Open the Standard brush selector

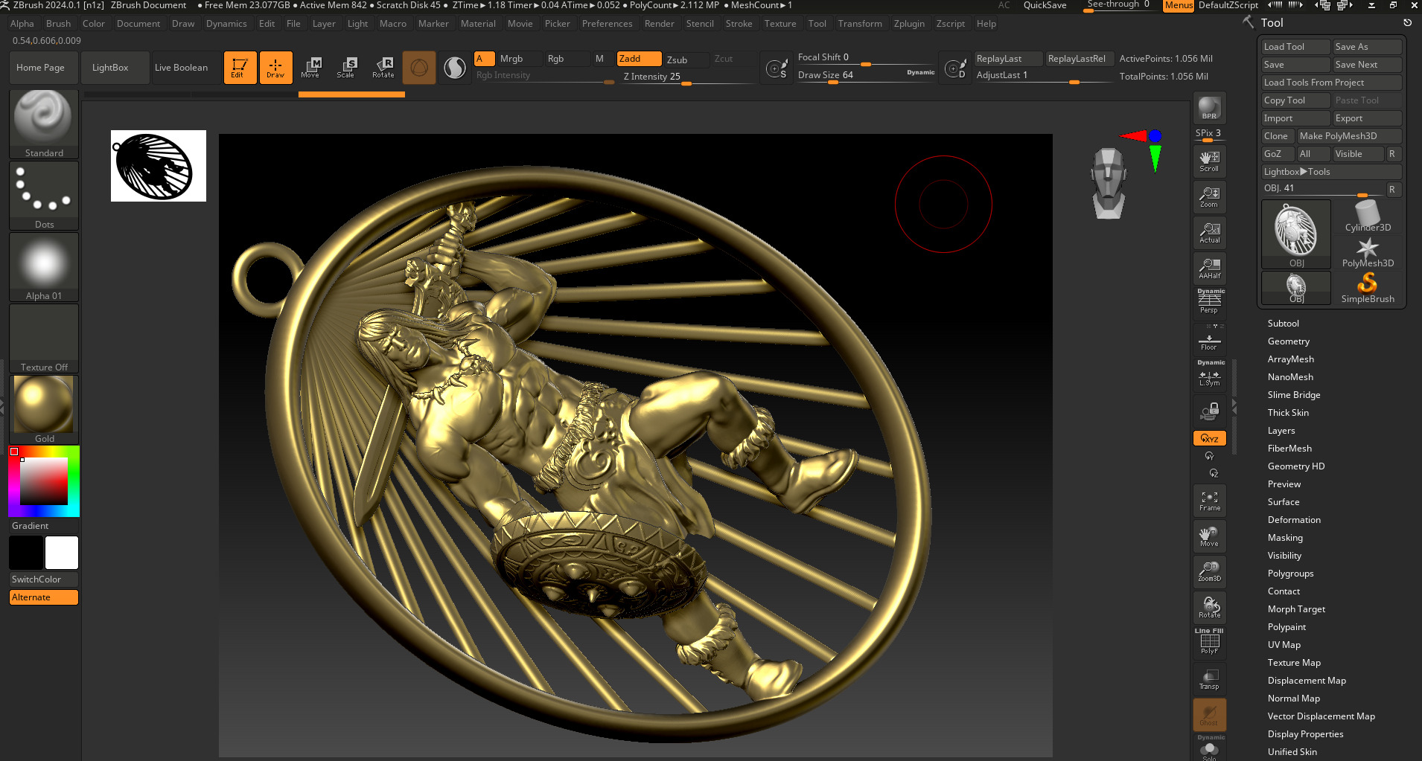(x=44, y=124)
